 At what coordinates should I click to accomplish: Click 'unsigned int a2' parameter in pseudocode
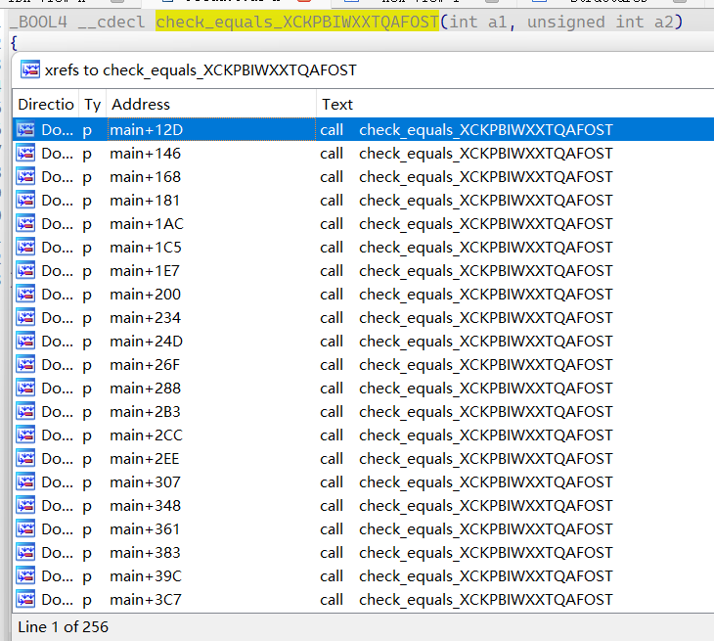click(x=600, y=22)
